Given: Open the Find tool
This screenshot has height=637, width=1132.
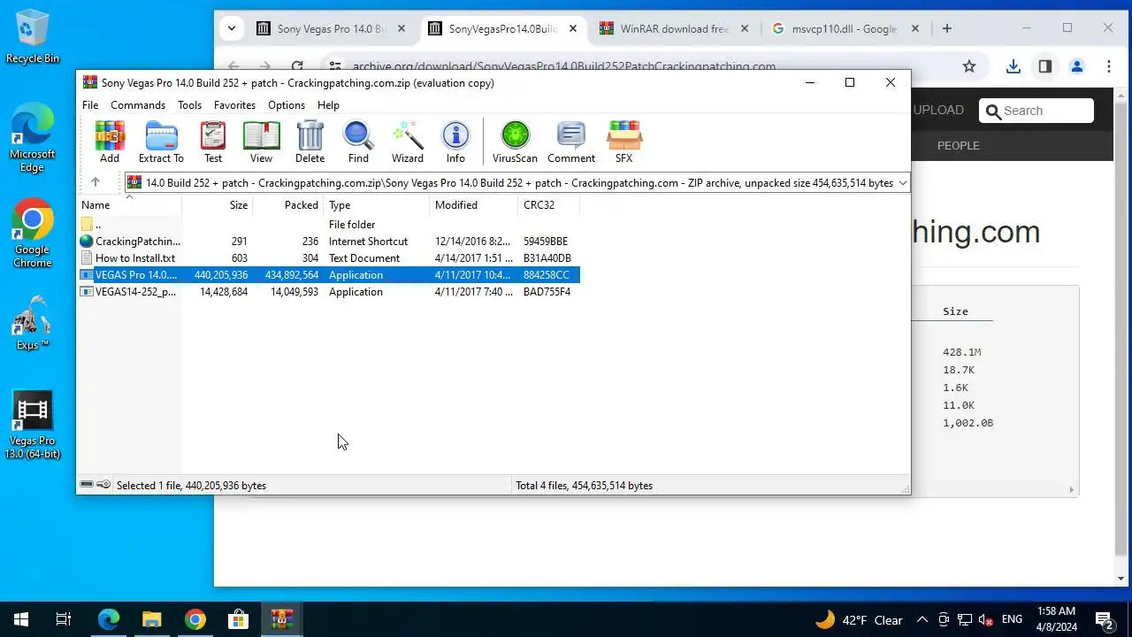Looking at the screenshot, I should (x=358, y=142).
